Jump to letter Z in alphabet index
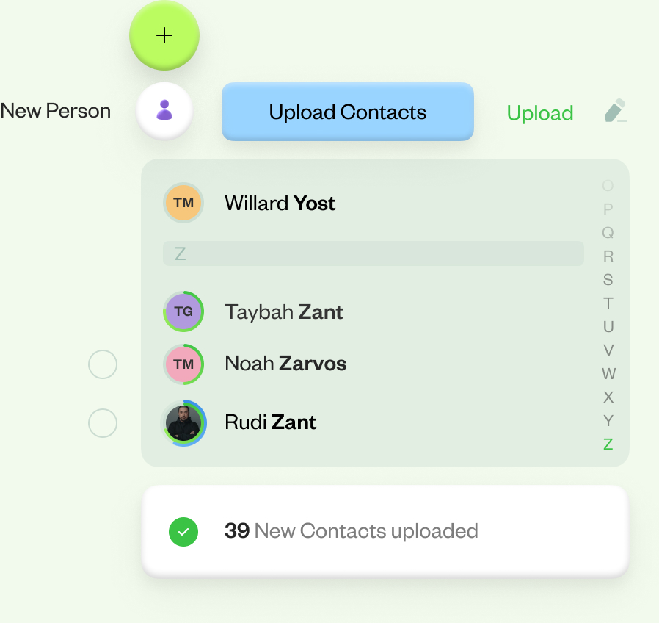 coord(608,444)
